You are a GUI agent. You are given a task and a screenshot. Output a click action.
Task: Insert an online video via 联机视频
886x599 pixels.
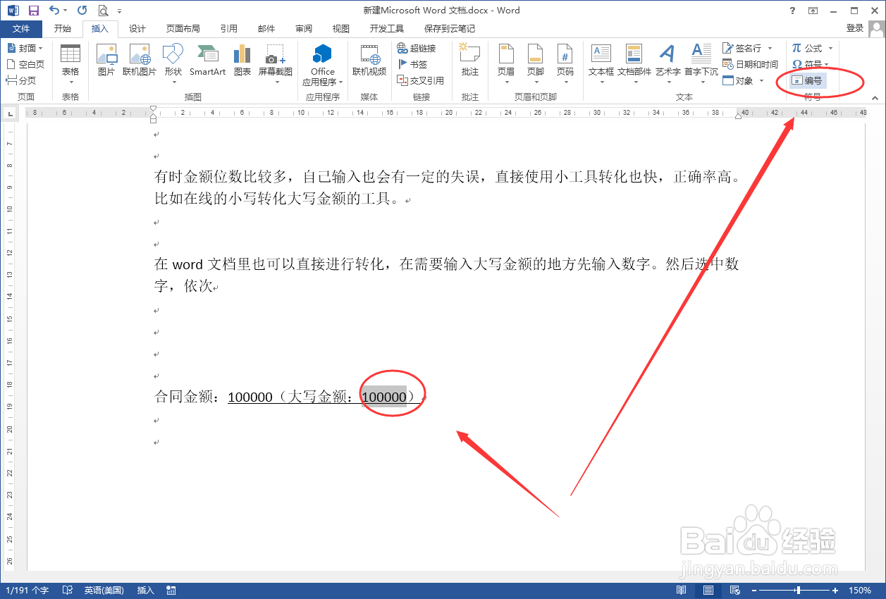(x=369, y=62)
